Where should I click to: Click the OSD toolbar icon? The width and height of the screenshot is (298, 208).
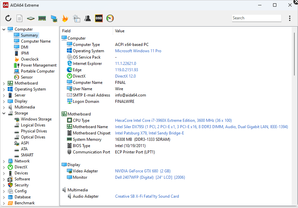coord(99,18)
